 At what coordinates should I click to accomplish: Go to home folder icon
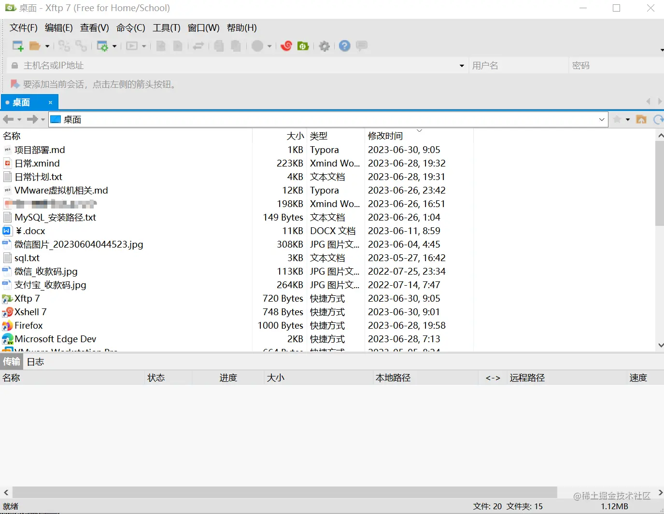641,119
